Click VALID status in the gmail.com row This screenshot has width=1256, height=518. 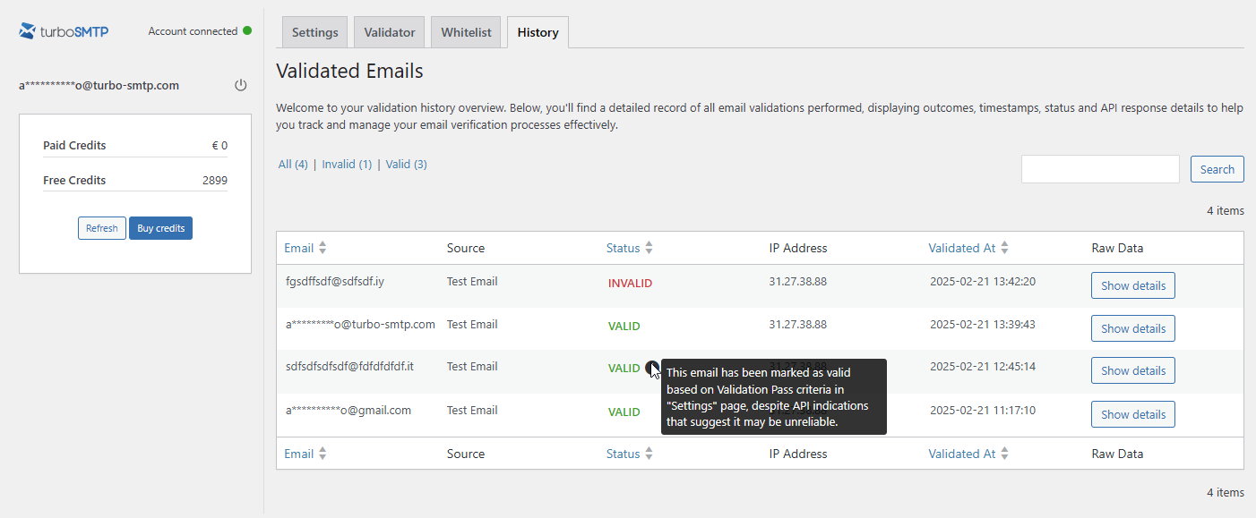coord(624,412)
